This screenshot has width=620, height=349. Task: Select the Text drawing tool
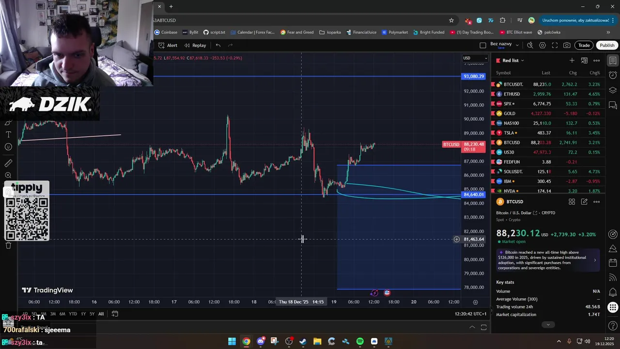coord(8,134)
